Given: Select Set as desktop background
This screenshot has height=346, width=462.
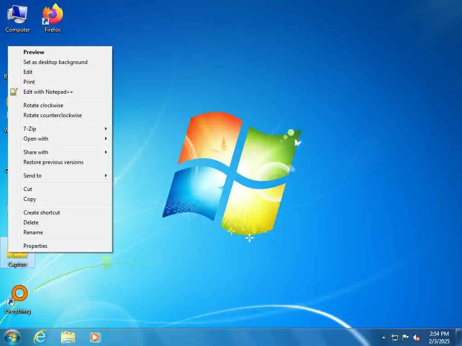Looking at the screenshot, I should point(60,62).
